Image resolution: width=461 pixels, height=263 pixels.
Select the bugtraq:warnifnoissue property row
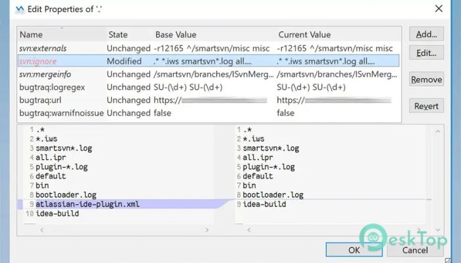tap(209, 113)
